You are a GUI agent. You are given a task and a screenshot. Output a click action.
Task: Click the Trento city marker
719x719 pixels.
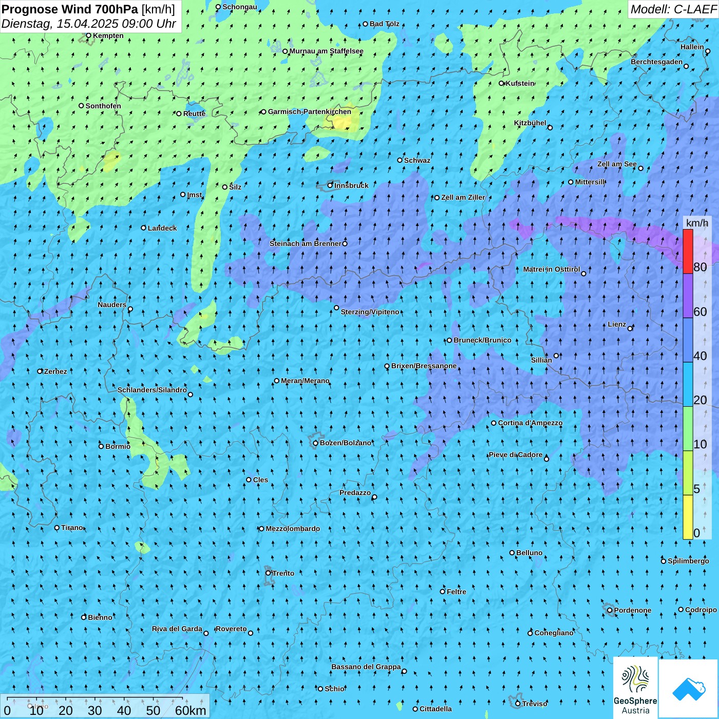[268, 573]
